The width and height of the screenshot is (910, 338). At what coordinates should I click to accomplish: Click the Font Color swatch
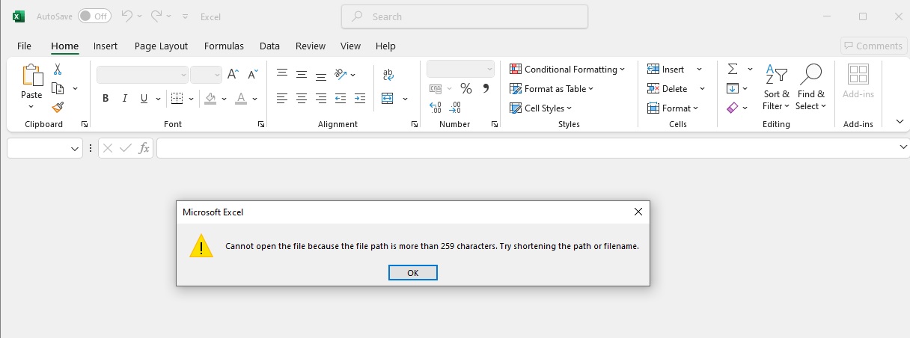(x=240, y=98)
